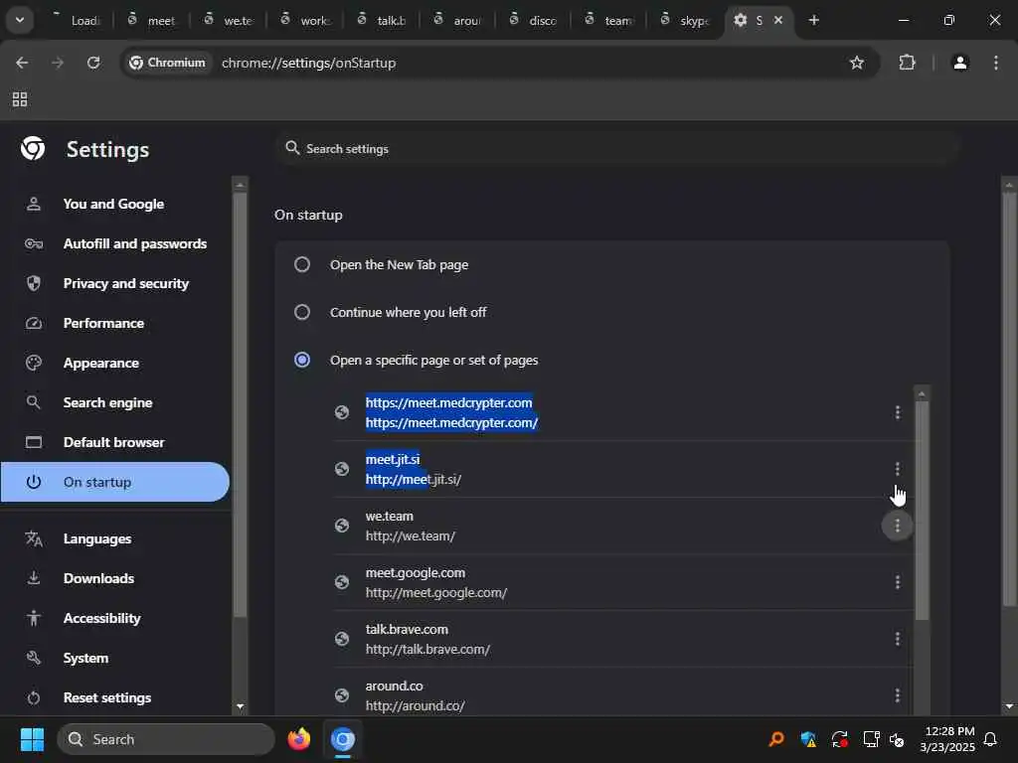Switch to the skype tab

point(686,20)
